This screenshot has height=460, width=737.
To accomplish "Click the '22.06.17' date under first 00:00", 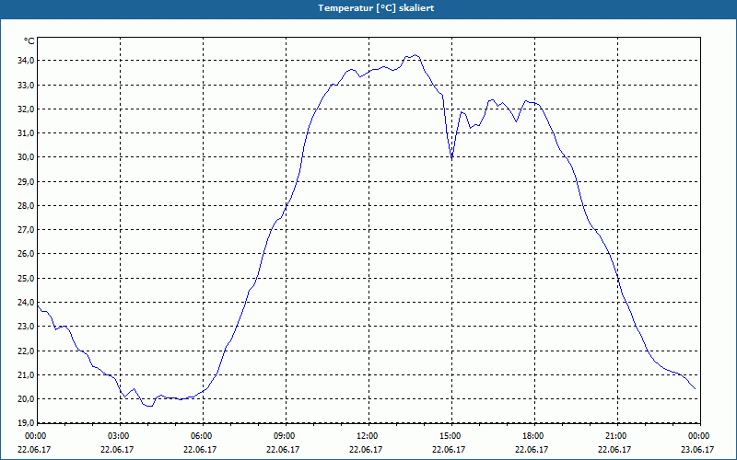I will pyautogui.click(x=34, y=449).
